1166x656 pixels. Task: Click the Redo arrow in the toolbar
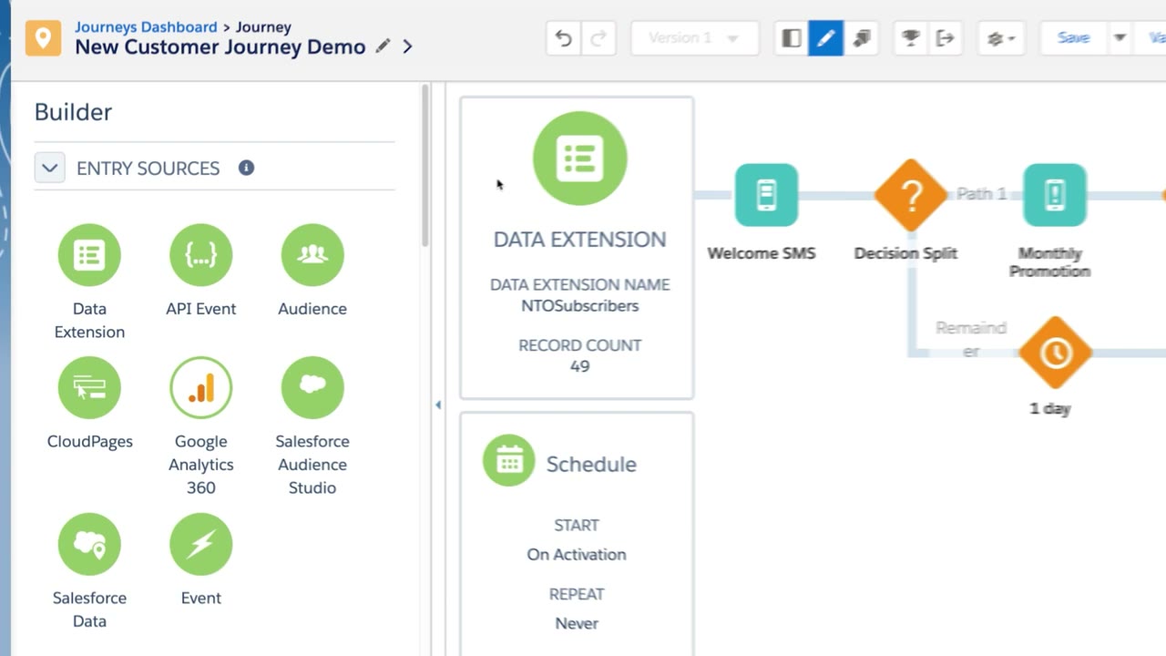[x=598, y=38]
